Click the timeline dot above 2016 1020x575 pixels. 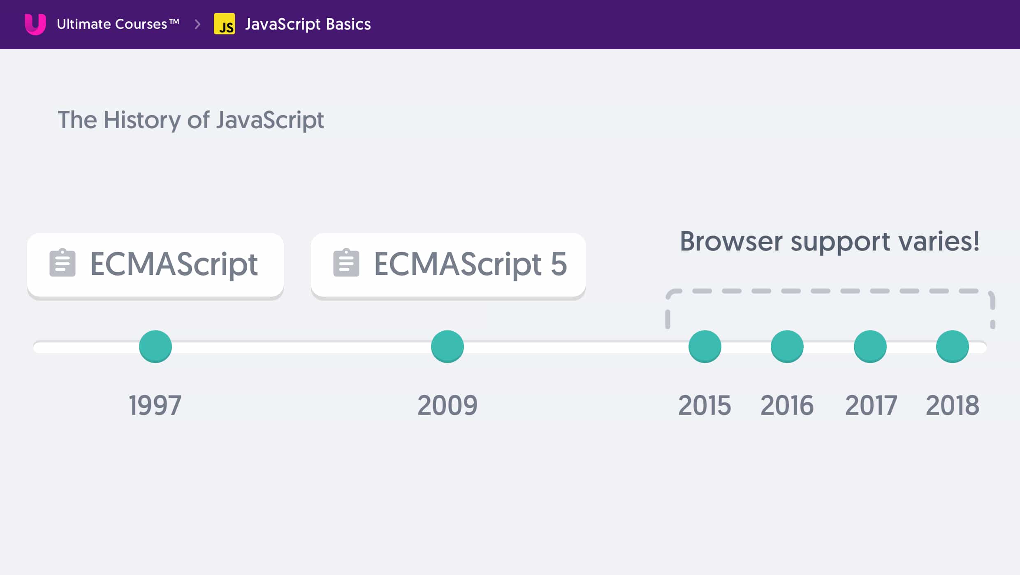pos(787,346)
